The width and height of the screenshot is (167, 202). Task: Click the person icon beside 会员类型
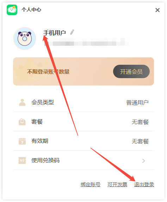click(22, 102)
